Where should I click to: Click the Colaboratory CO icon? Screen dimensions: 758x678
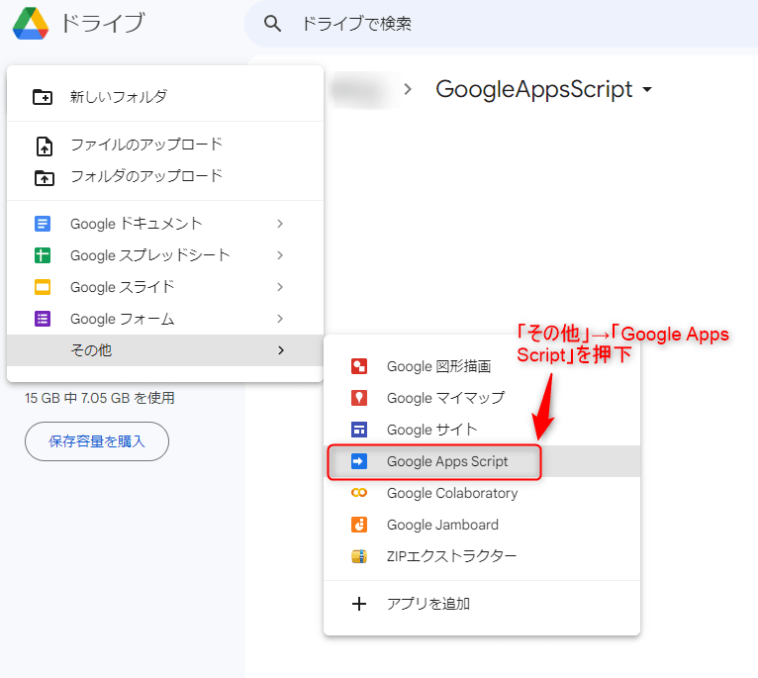click(x=358, y=493)
